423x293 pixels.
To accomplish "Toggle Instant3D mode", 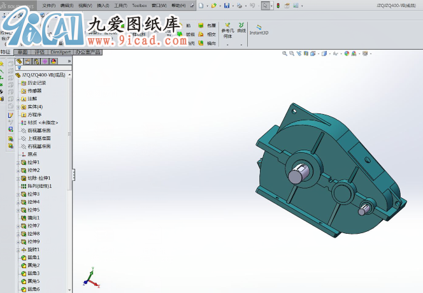I will (x=259, y=30).
